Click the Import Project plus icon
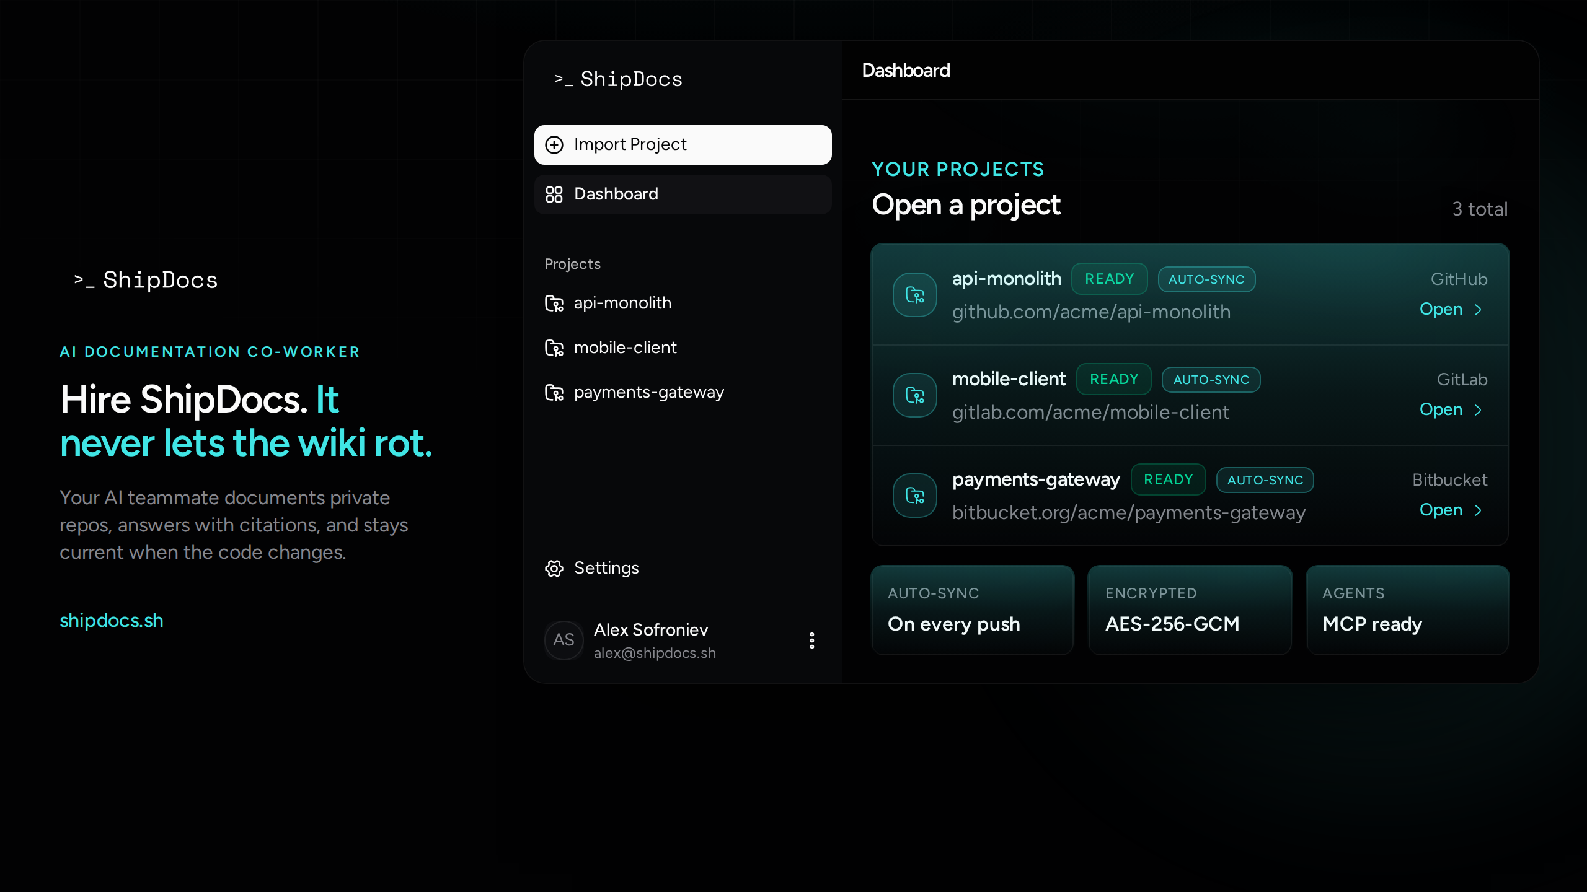Screen dimensions: 1587x892 [x=554, y=145]
